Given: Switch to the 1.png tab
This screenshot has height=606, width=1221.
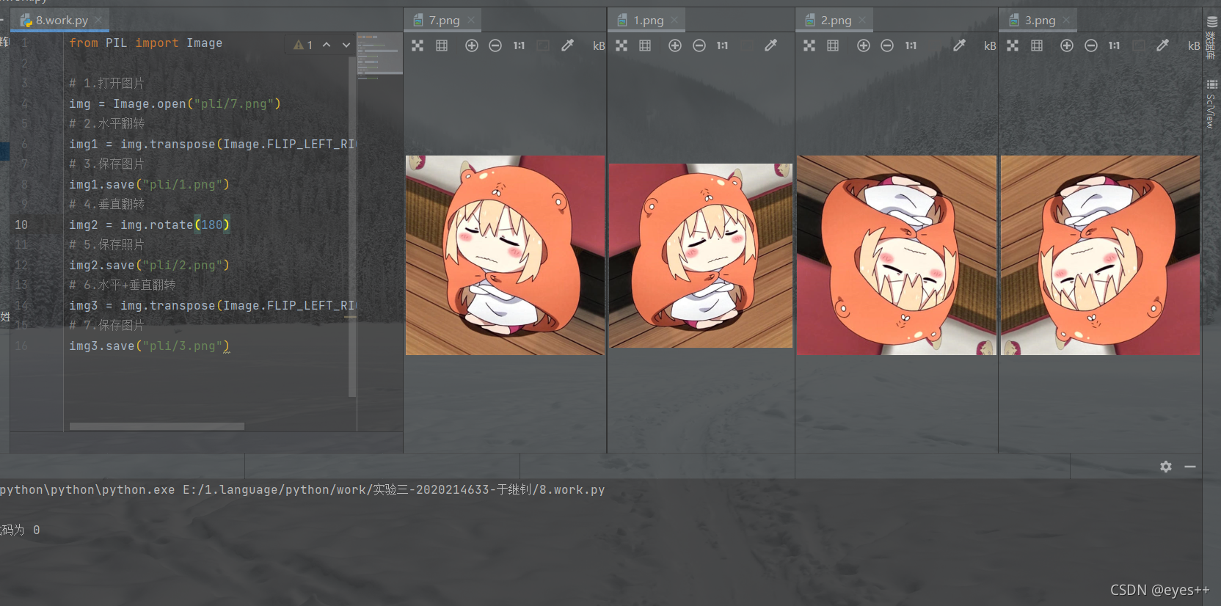Looking at the screenshot, I should click(648, 21).
